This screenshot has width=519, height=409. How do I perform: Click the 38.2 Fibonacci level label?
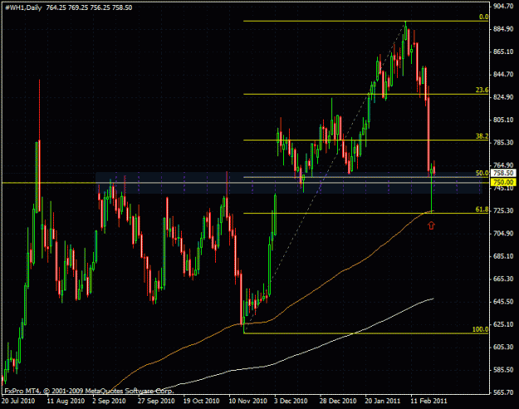482,136
